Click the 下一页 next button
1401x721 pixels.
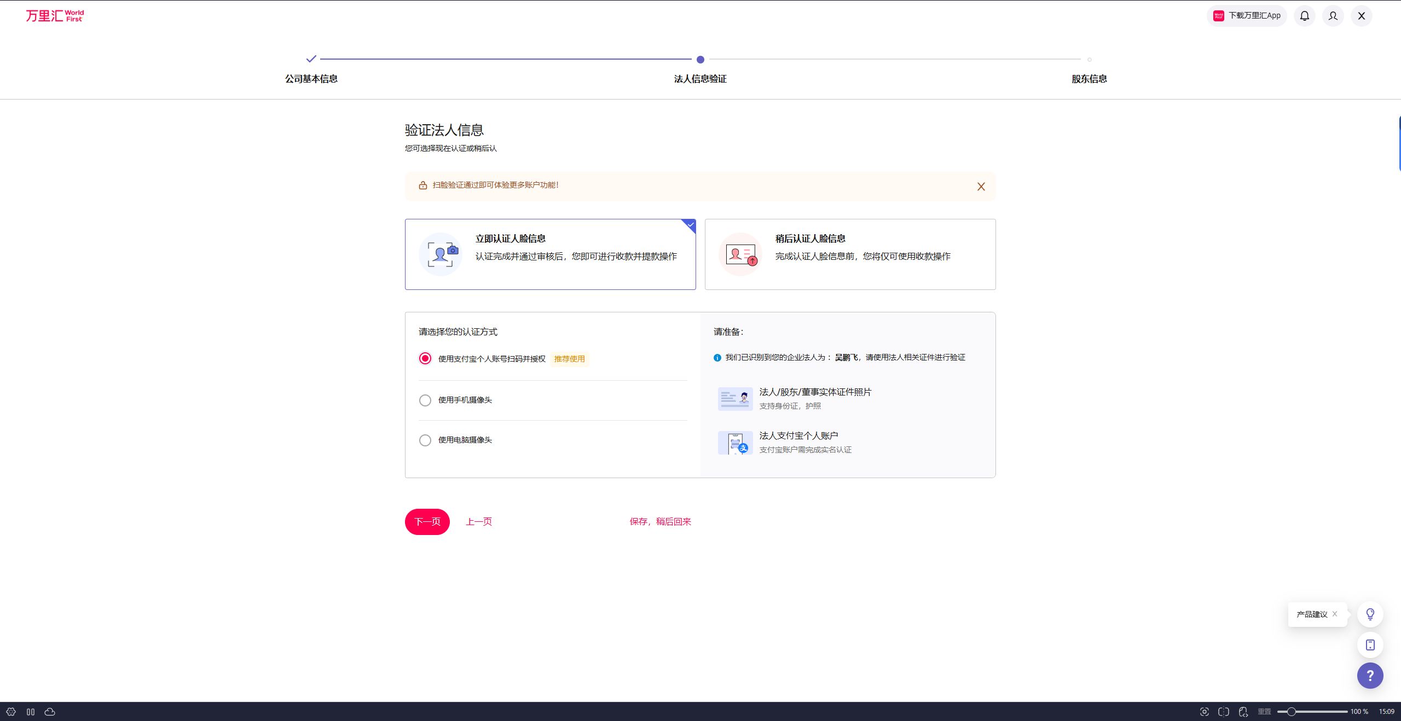coord(427,522)
